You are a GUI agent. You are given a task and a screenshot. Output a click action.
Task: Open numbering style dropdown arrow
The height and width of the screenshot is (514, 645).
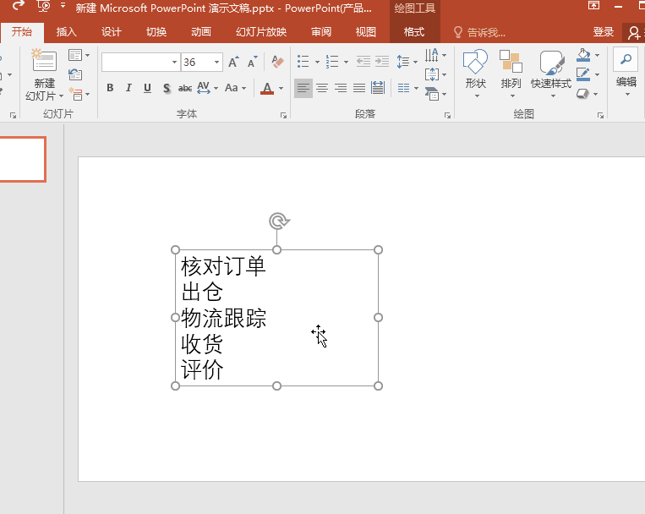346,63
